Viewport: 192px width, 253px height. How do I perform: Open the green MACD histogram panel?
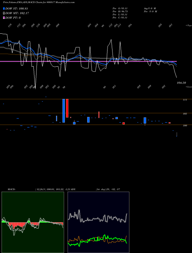pos(33,222)
